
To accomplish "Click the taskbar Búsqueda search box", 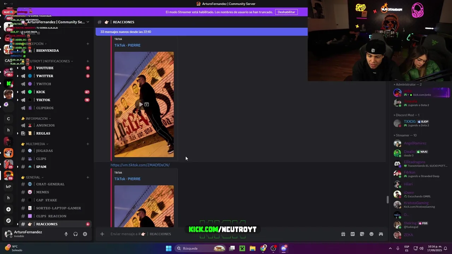I will tap(200, 248).
